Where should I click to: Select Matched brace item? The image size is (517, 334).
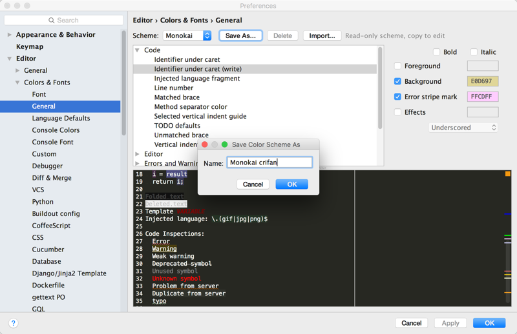(176, 97)
